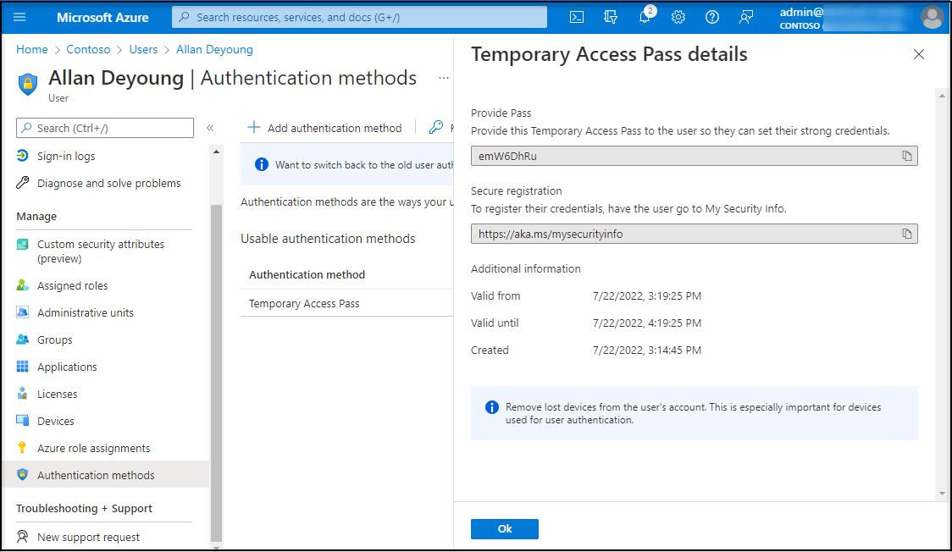The width and height of the screenshot is (952, 552).
Task: Go to Contoso breadcrumb link
Action: point(89,50)
